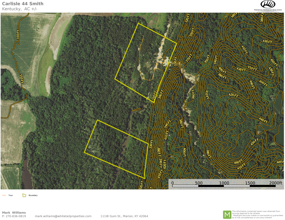
Task: Click the MapRight disclaimer text
Action: pos(257,214)
